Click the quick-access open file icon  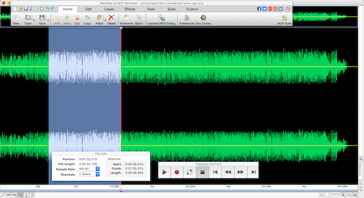point(21,9)
